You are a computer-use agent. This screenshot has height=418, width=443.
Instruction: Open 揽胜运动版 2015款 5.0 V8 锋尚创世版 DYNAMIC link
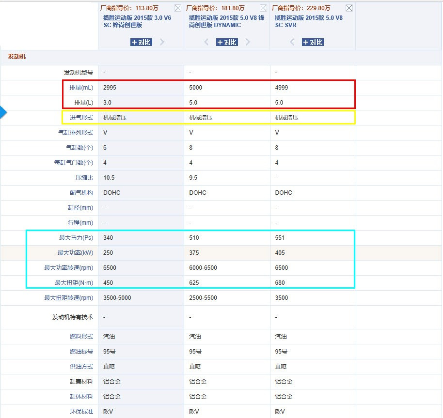226,21
